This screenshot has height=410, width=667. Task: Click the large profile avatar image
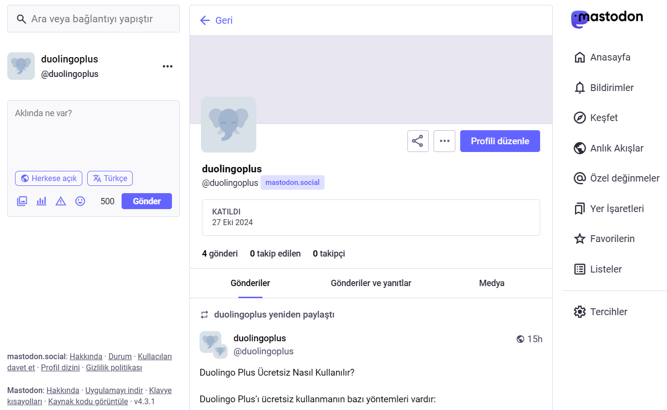(x=229, y=125)
